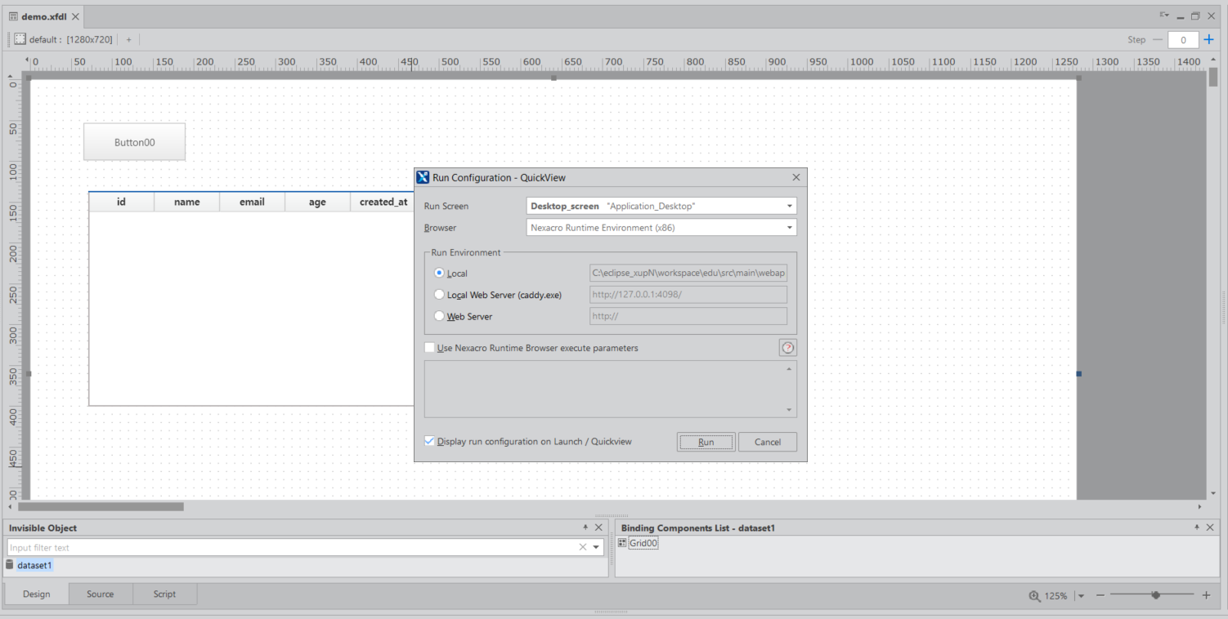The width and height of the screenshot is (1228, 619).
Task: Switch to the Source tab
Action: 101,594
